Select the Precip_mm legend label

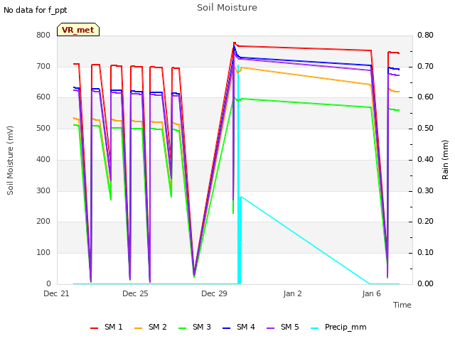click(x=346, y=328)
